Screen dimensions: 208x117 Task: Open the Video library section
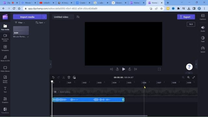5,69
